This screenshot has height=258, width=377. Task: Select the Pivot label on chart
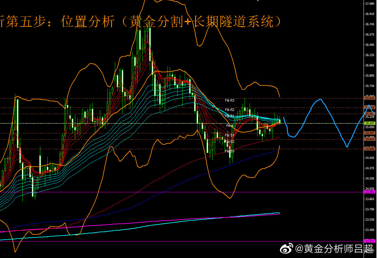pos(230,126)
